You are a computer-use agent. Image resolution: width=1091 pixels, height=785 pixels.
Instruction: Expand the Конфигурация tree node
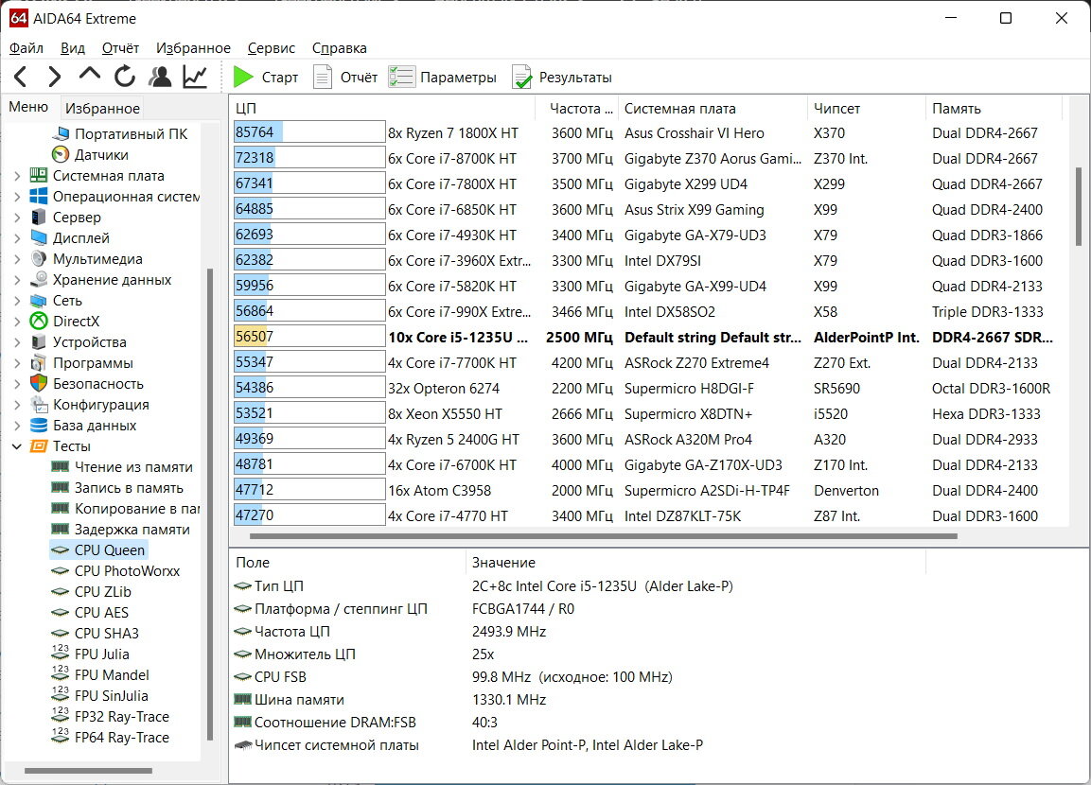[x=17, y=406]
